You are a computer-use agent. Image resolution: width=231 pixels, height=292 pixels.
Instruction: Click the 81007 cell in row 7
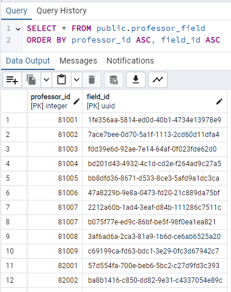(x=55, y=207)
